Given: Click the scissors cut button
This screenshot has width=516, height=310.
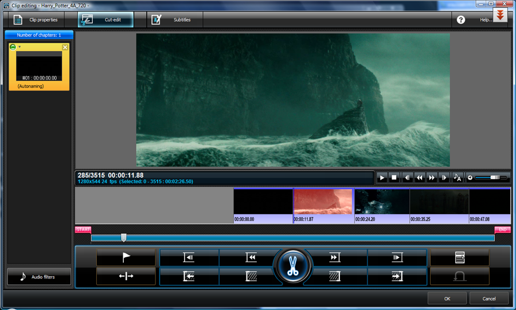Looking at the screenshot, I should pyautogui.click(x=292, y=266).
